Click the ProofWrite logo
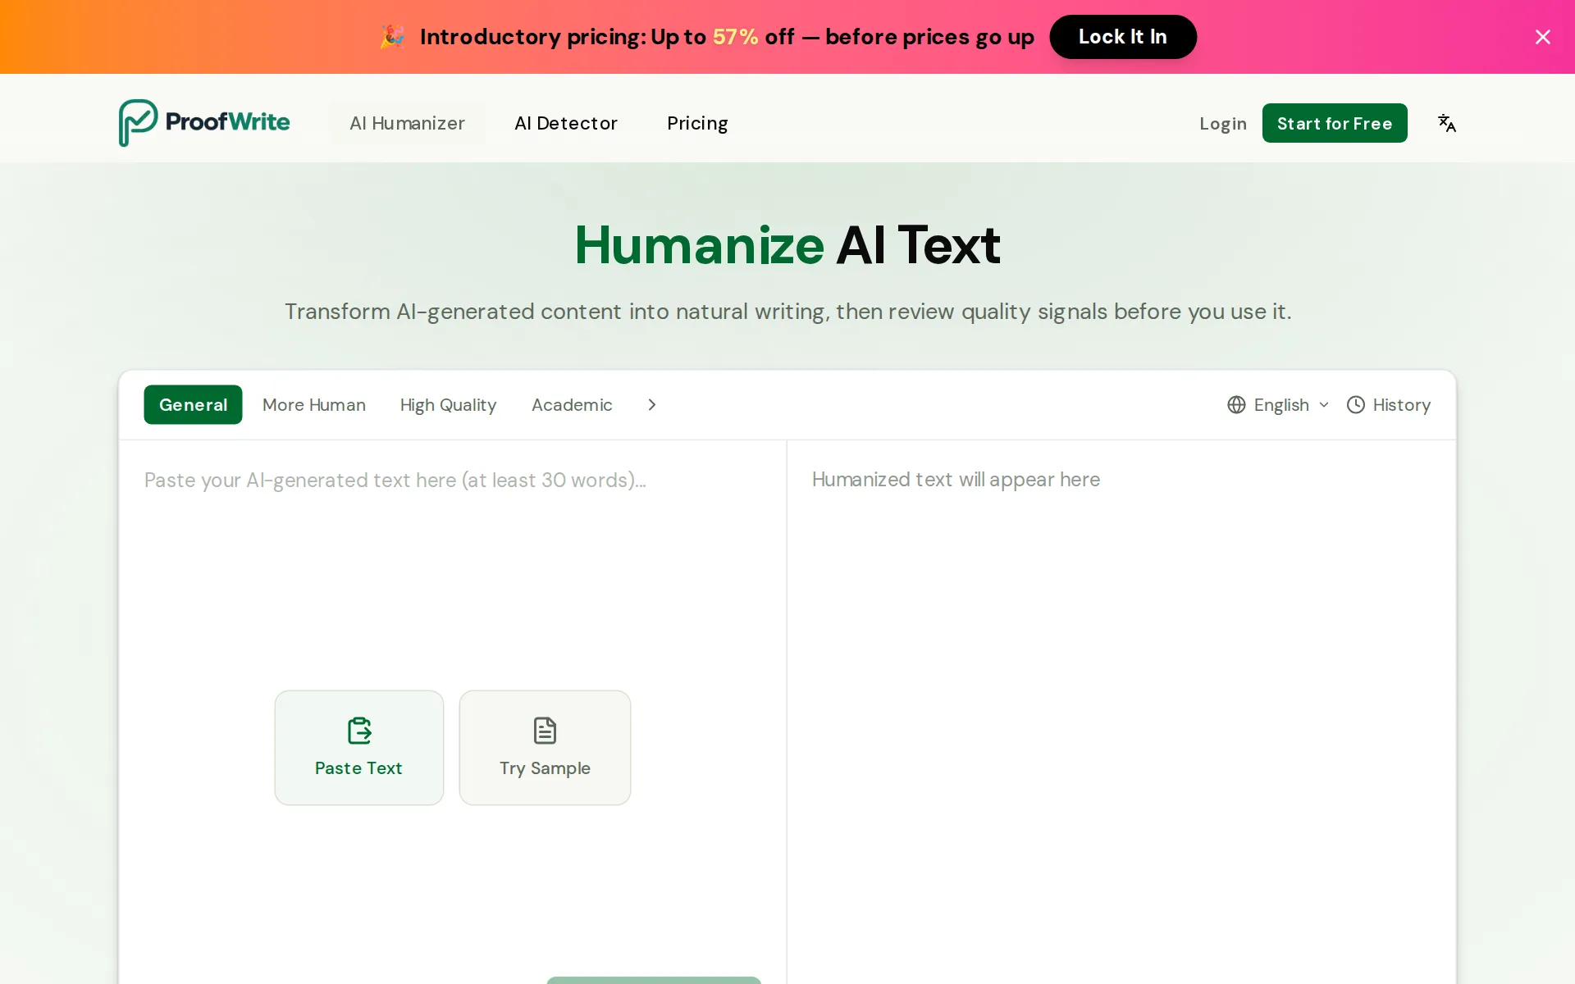Viewport: 1575px width, 984px height. 204,123
